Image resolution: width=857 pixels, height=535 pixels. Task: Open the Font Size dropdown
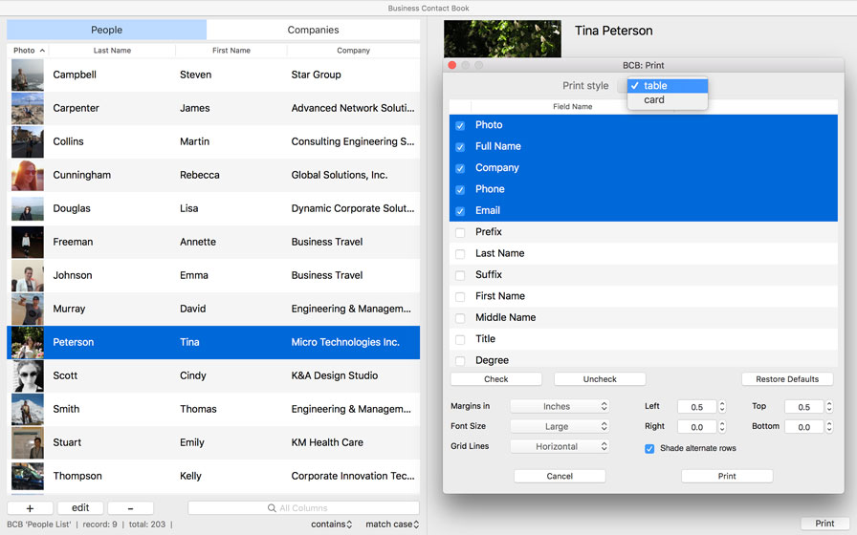[560, 426]
